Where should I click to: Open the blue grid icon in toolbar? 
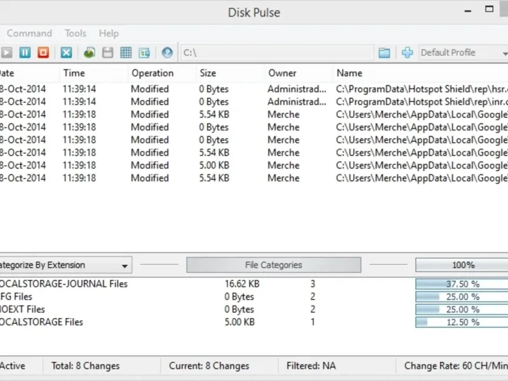[x=126, y=53]
